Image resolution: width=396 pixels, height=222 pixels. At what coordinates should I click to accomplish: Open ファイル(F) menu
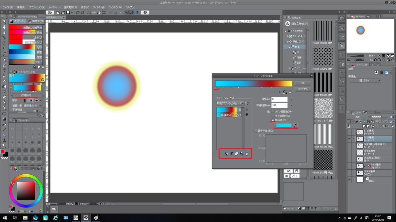[x=8, y=7]
